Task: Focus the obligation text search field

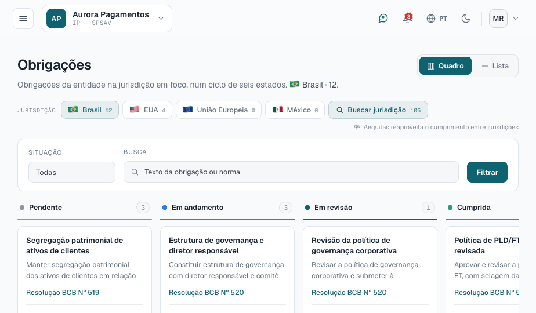Action: click(291, 172)
